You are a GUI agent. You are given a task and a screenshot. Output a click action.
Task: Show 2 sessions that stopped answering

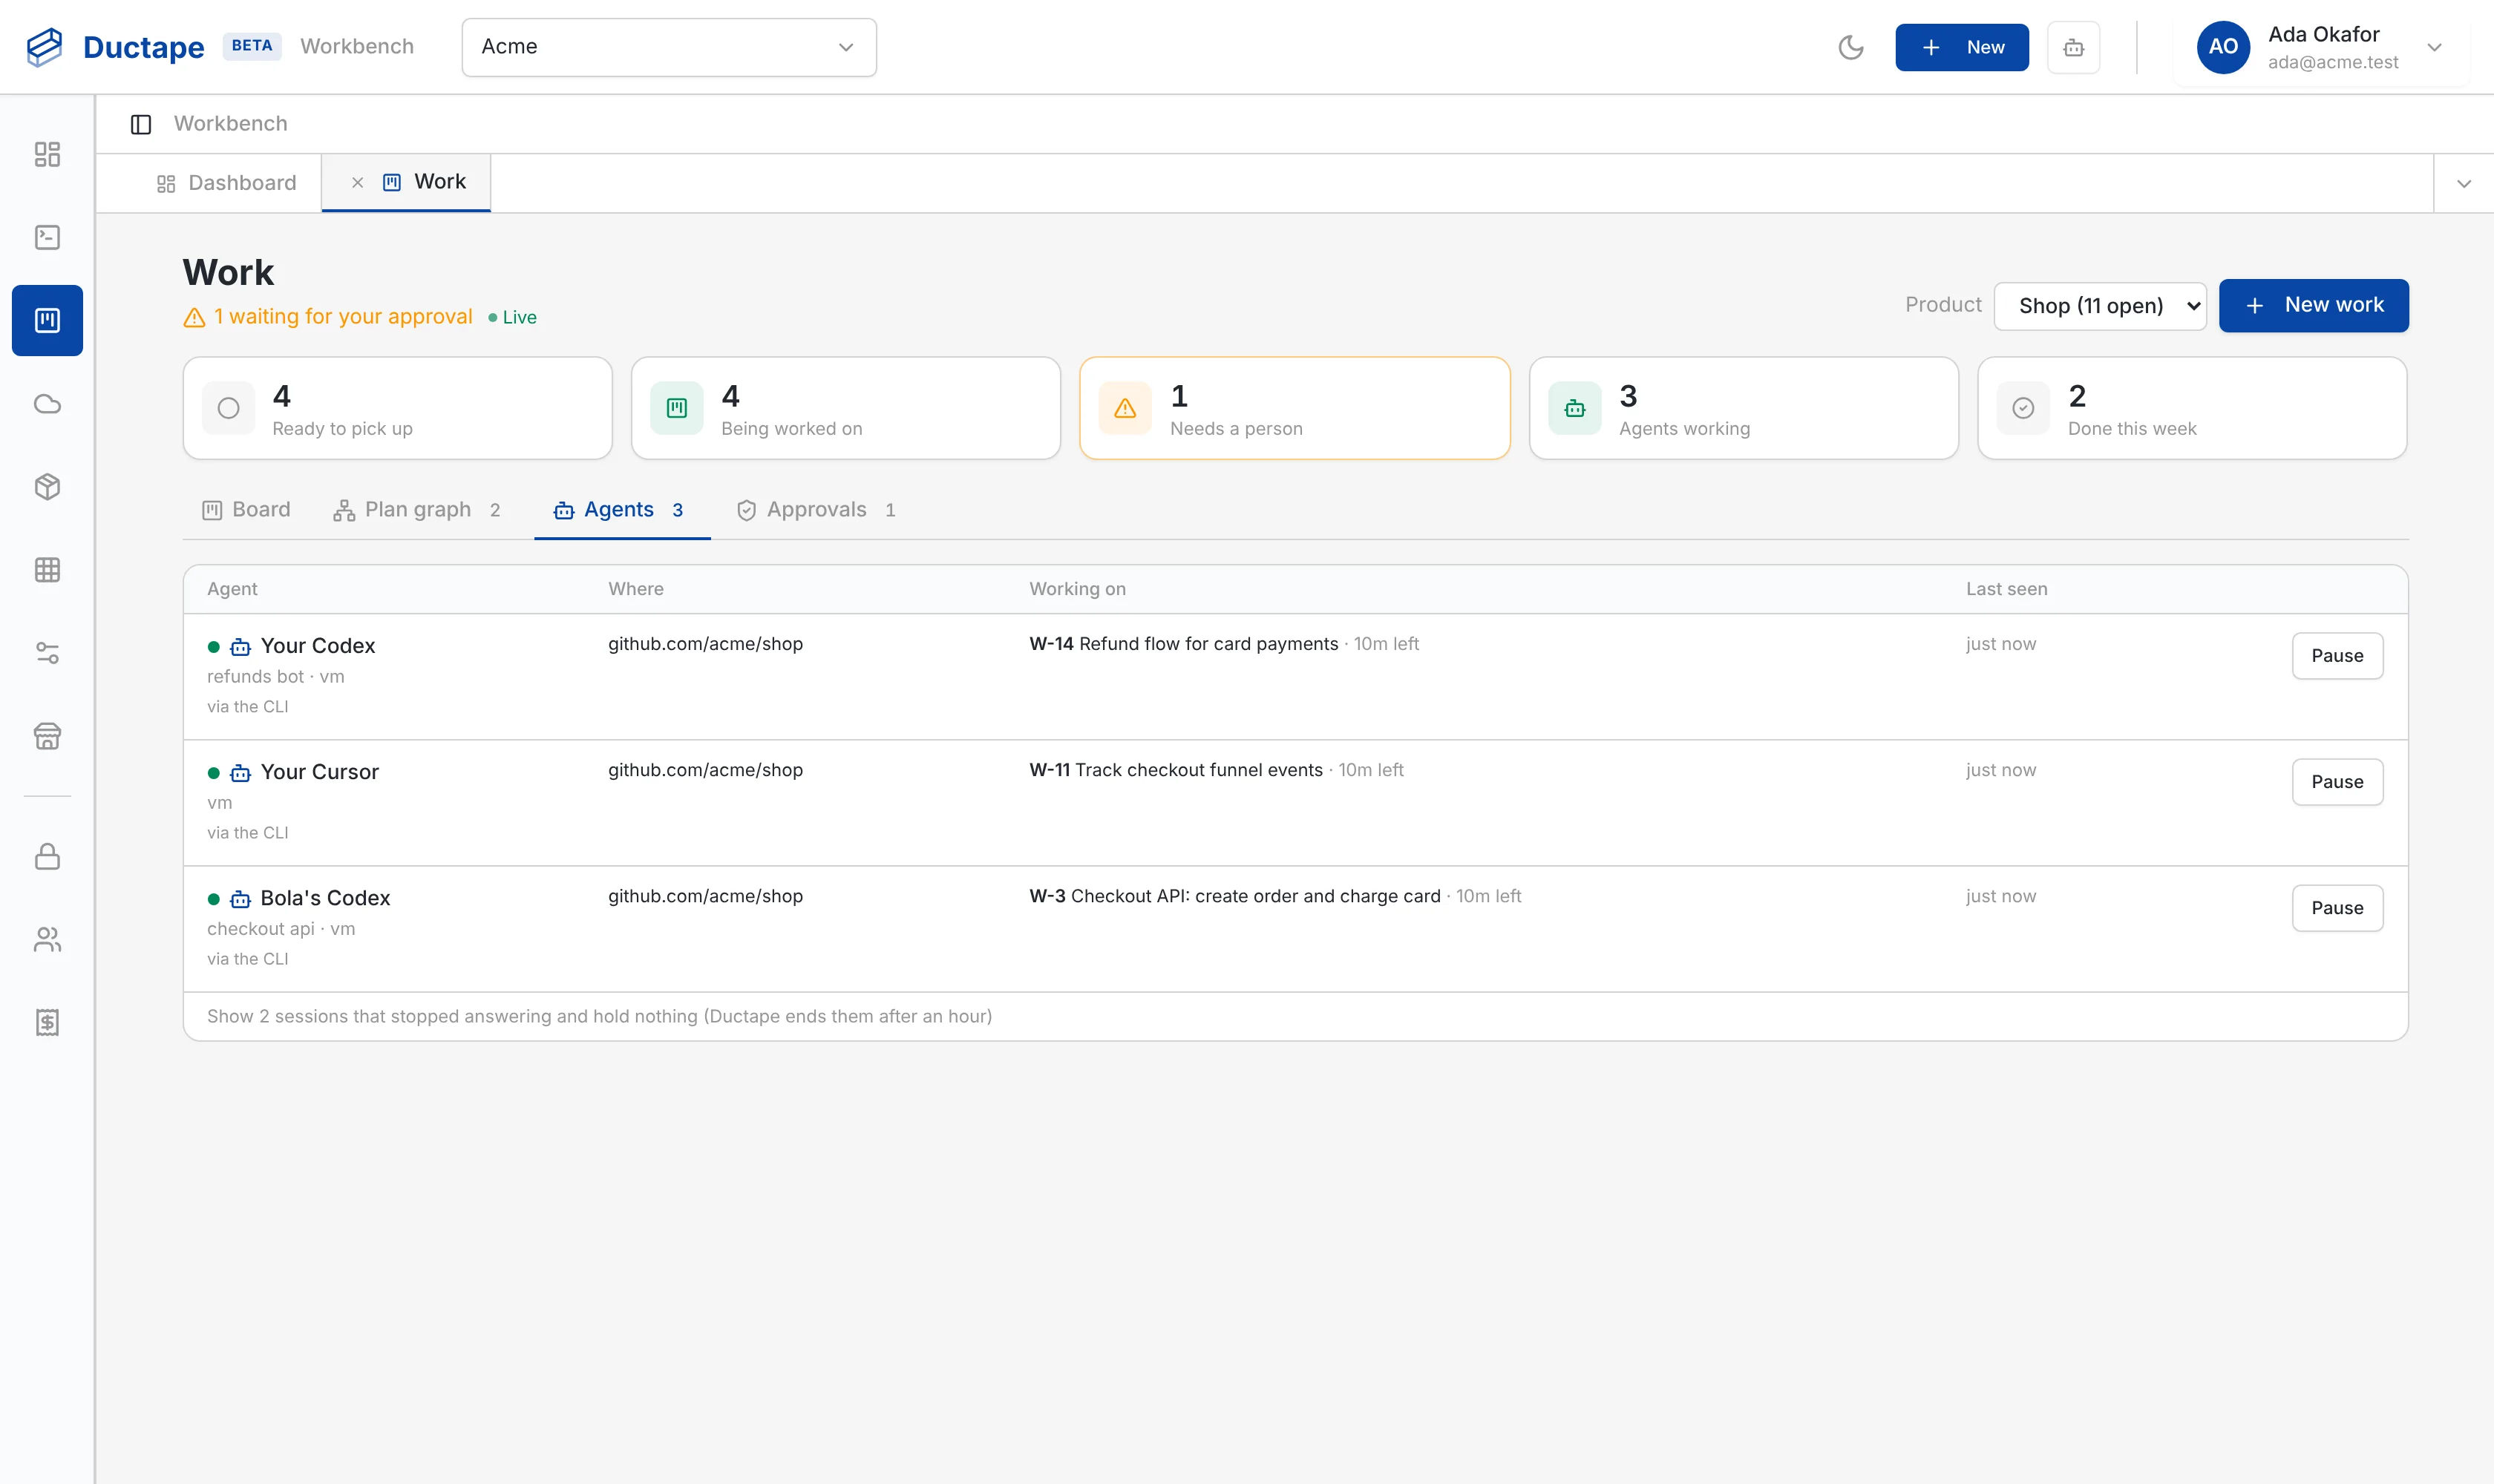[599, 1016]
